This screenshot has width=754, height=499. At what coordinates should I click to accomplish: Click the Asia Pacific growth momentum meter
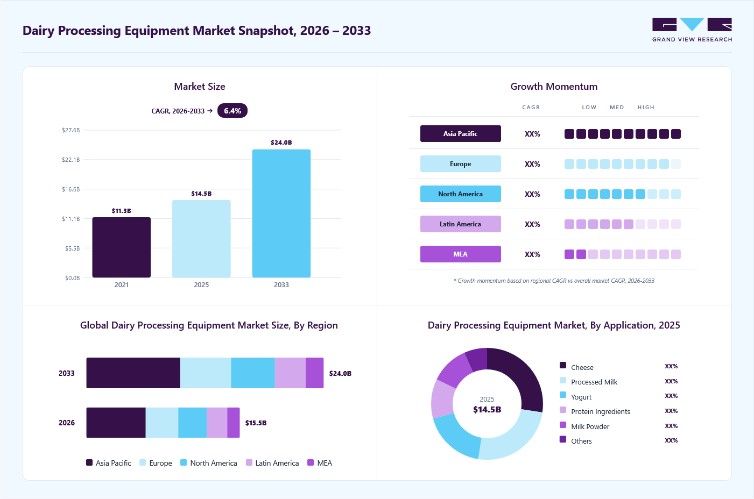point(623,134)
